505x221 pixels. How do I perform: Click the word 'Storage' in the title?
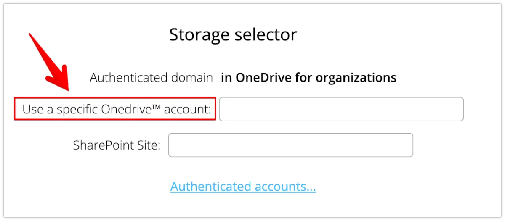(x=195, y=34)
